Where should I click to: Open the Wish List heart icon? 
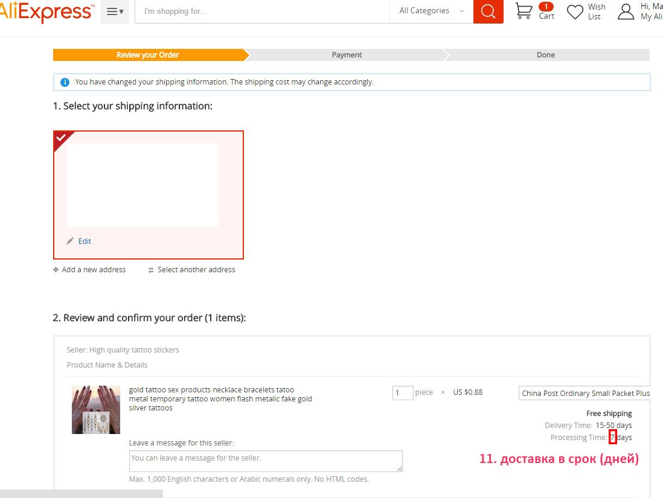[575, 11]
